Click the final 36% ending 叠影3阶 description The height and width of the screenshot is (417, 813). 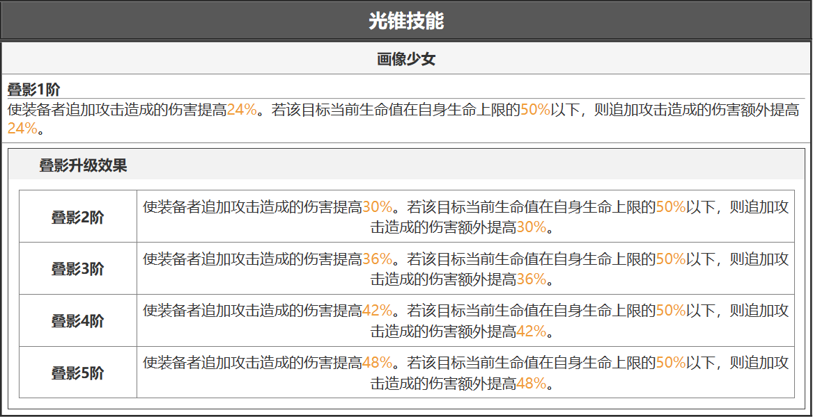point(531,279)
